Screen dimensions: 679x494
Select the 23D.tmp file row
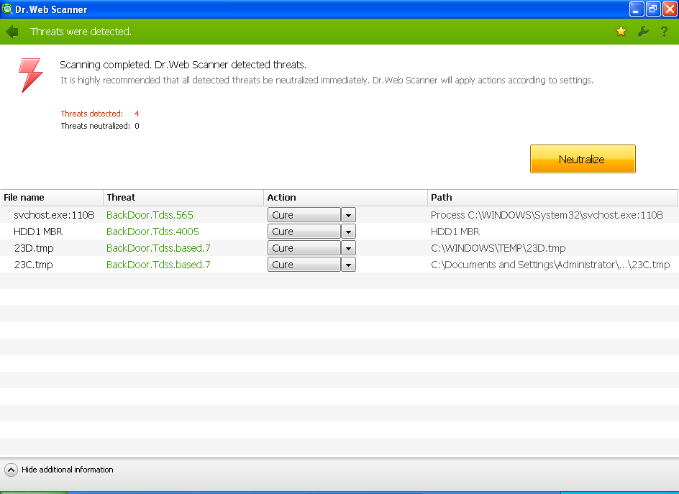pos(34,248)
